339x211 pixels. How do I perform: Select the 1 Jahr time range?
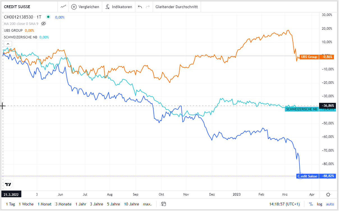pos(81,204)
